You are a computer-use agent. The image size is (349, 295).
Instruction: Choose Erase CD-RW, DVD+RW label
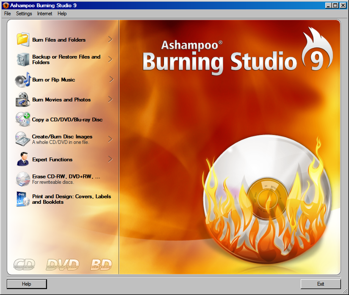(66, 177)
